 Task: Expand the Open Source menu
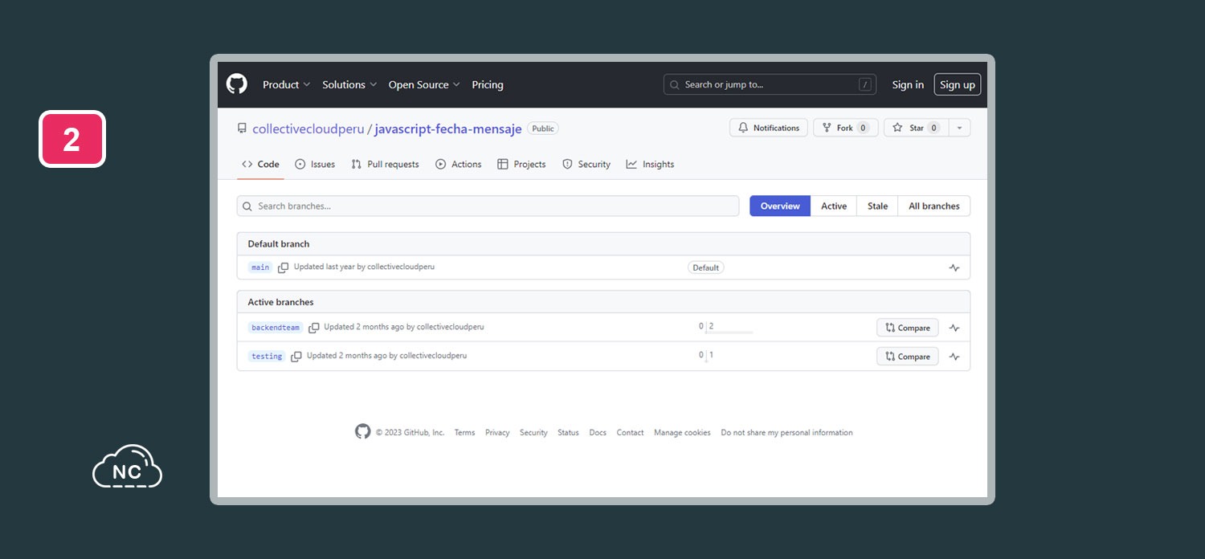(424, 84)
